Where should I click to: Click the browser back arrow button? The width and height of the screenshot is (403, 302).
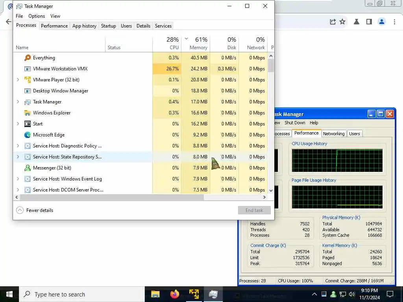click(x=9, y=22)
